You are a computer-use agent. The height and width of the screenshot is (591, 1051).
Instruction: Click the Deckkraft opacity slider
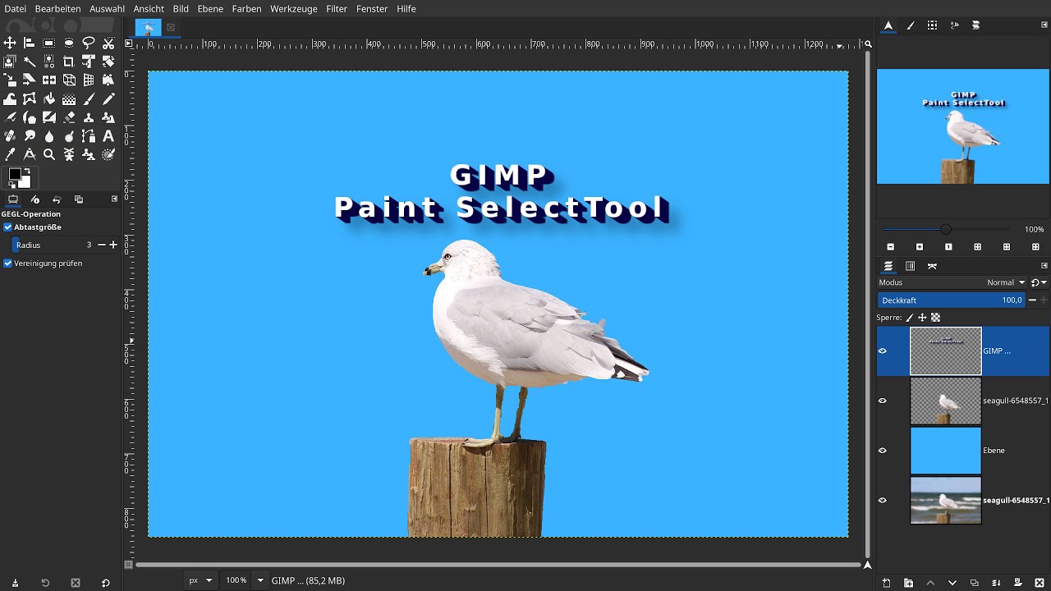952,300
